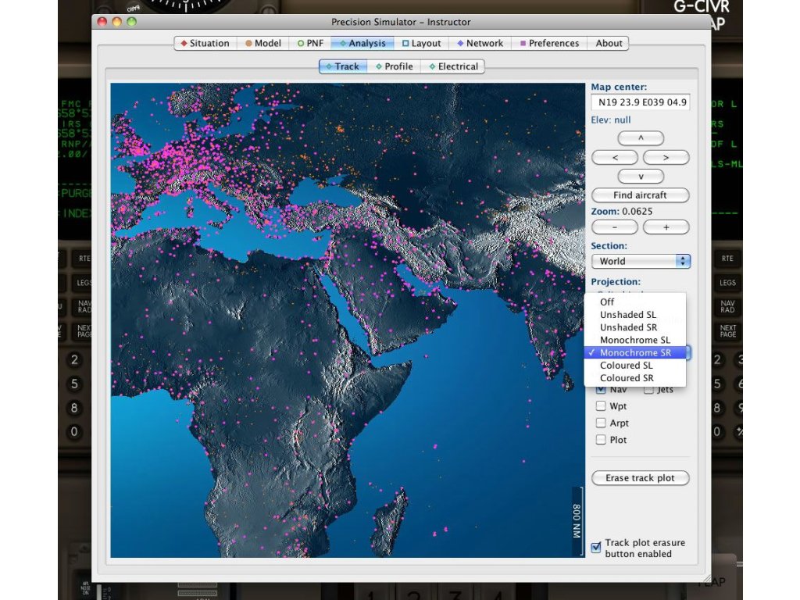Screen dimensions: 800x600
Task: Click the 800 NM scale bar
Action: click(577, 520)
